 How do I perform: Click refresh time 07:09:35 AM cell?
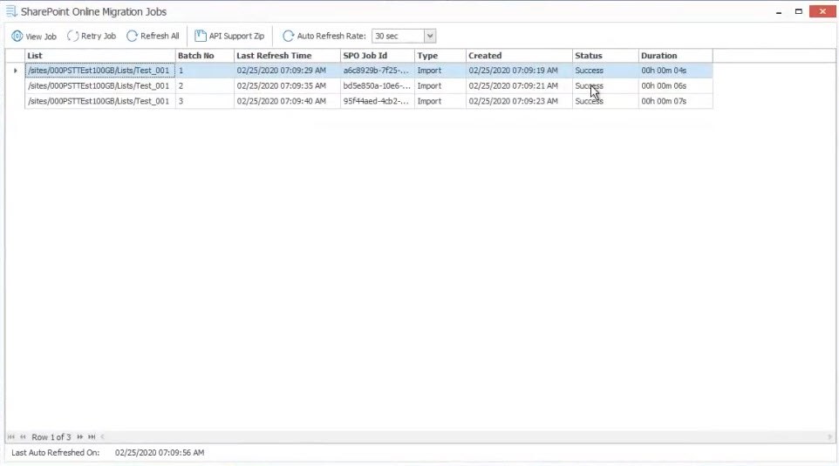[287, 86]
